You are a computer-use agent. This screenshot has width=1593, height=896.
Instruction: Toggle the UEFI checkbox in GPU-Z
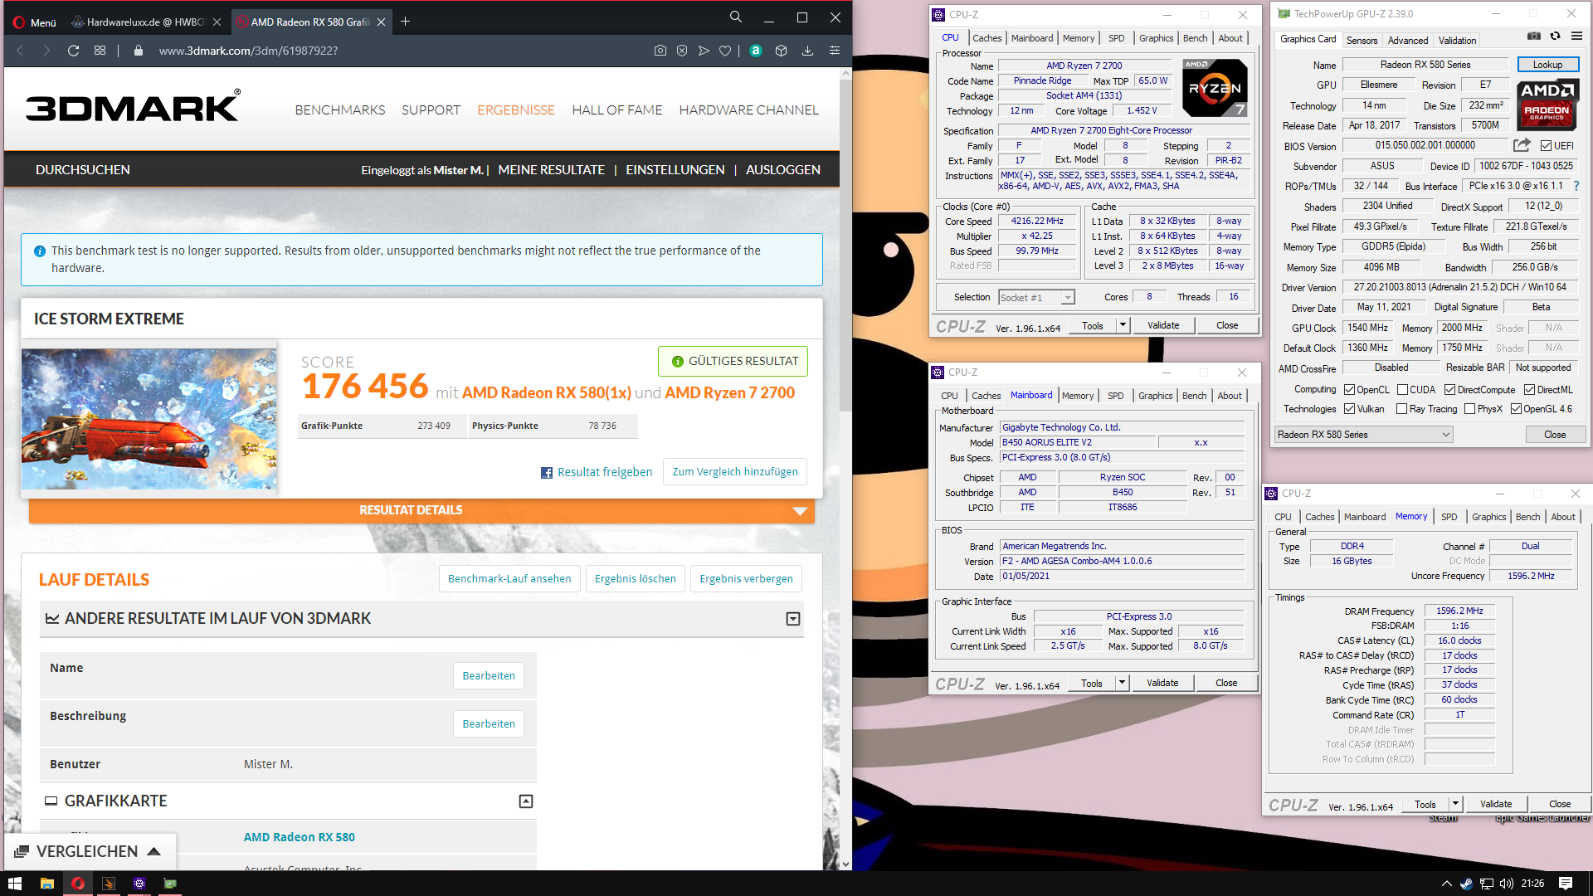tap(1546, 146)
